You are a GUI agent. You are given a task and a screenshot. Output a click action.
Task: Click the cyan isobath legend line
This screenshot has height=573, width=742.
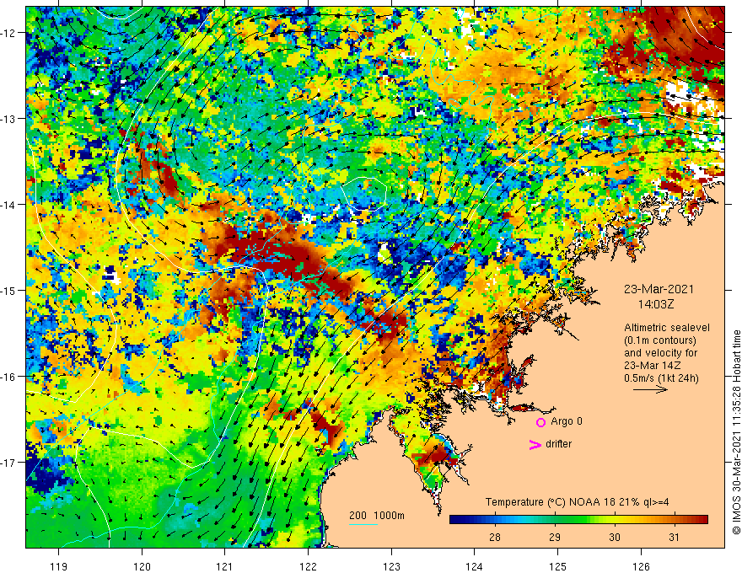pos(363,524)
